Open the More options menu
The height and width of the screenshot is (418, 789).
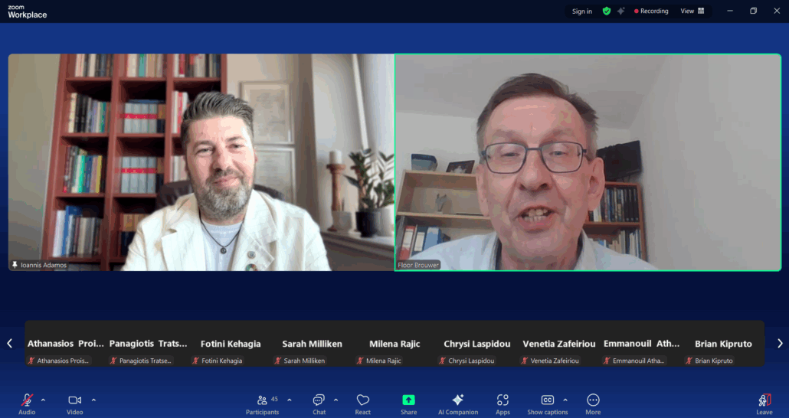593,403
